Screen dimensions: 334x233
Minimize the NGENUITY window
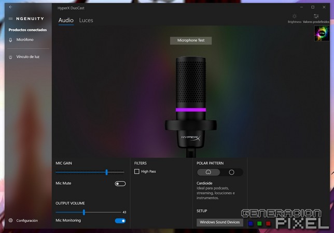pos(302,7)
